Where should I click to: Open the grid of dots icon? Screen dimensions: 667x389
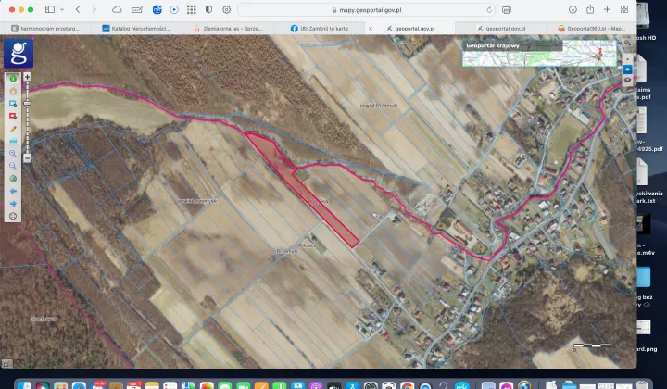click(x=192, y=10)
